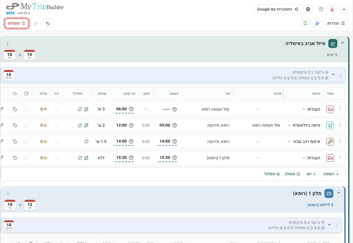Click the car-key icon in איסוף רכב שכור row

(330, 142)
